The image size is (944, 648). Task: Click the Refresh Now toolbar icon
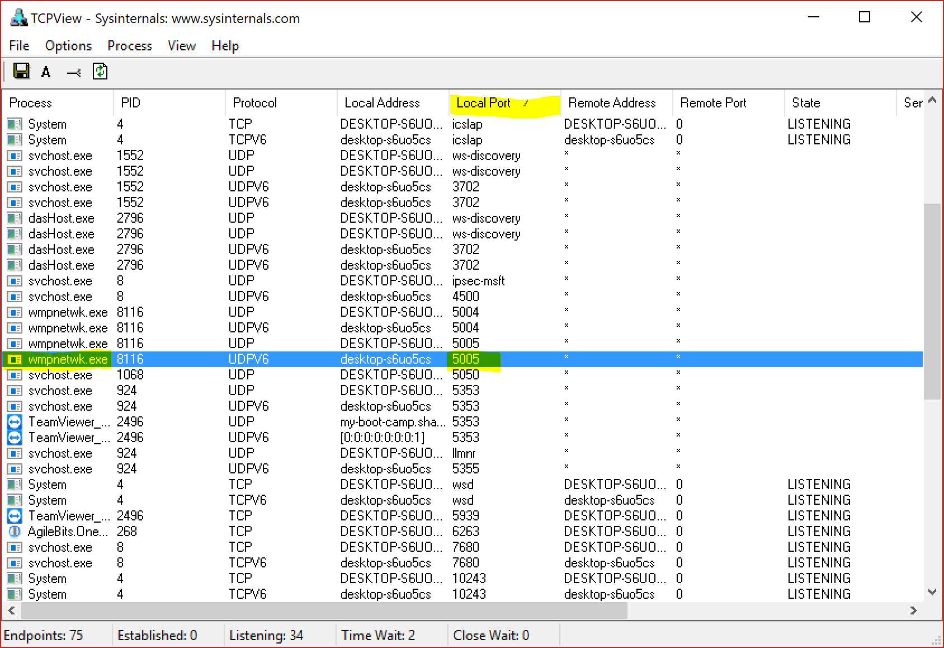(100, 71)
